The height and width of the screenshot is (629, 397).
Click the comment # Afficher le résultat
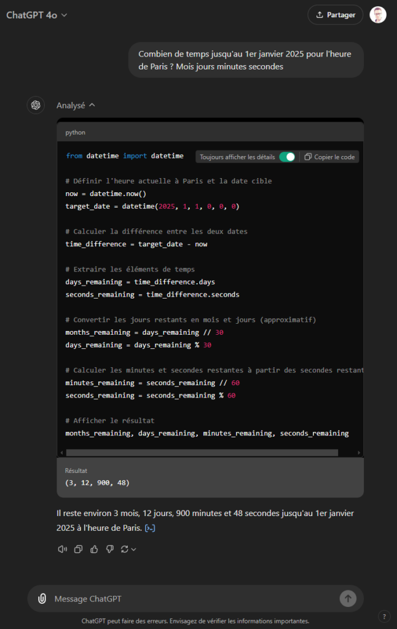tap(109, 420)
